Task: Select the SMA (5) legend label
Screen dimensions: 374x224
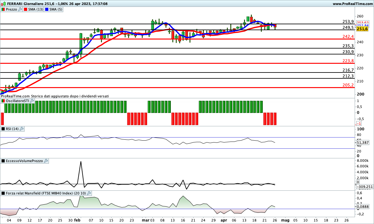Action: (x=56, y=9)
